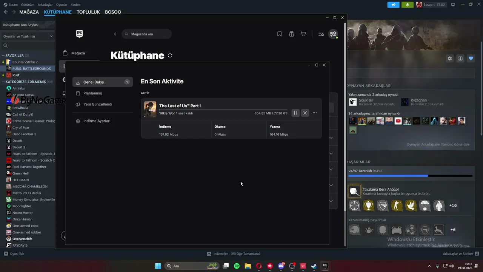Click Oynayan Arkadaşların Tümünü Görüntüle link
The image size is (483, 272).
pyautogui.click(x=438, y=144)
